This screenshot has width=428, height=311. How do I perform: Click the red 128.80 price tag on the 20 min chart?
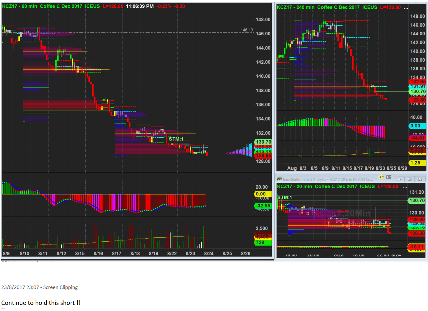tap(417, 233)
